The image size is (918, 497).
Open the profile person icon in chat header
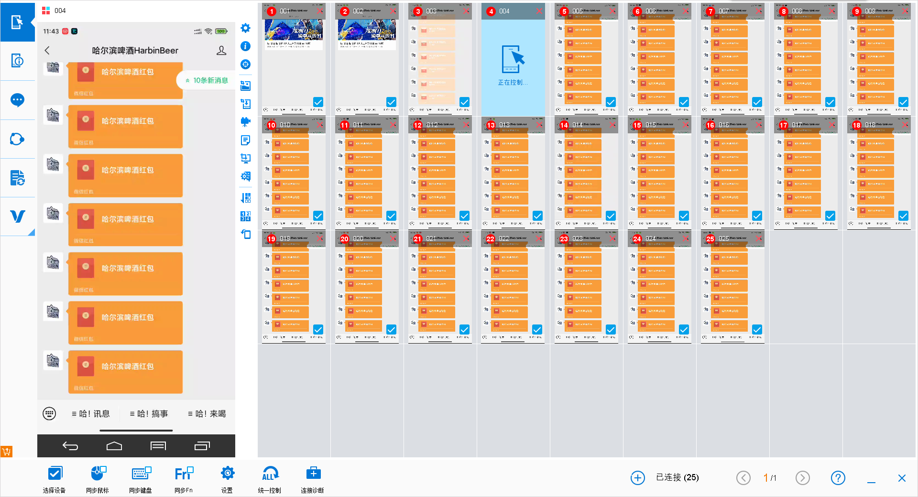[x=221, y=51]
